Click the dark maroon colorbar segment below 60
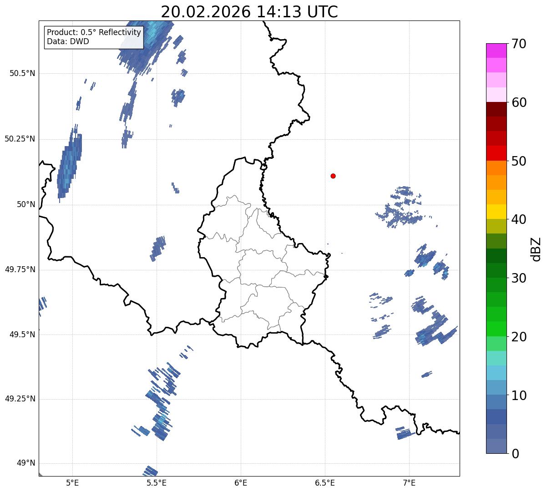This screenshot has height=492, width=547. [x=496, y=109]
